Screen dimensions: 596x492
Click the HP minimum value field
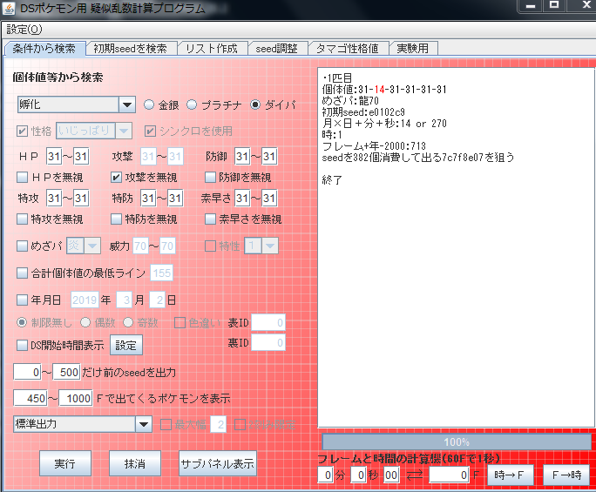(x=54, y=157)
